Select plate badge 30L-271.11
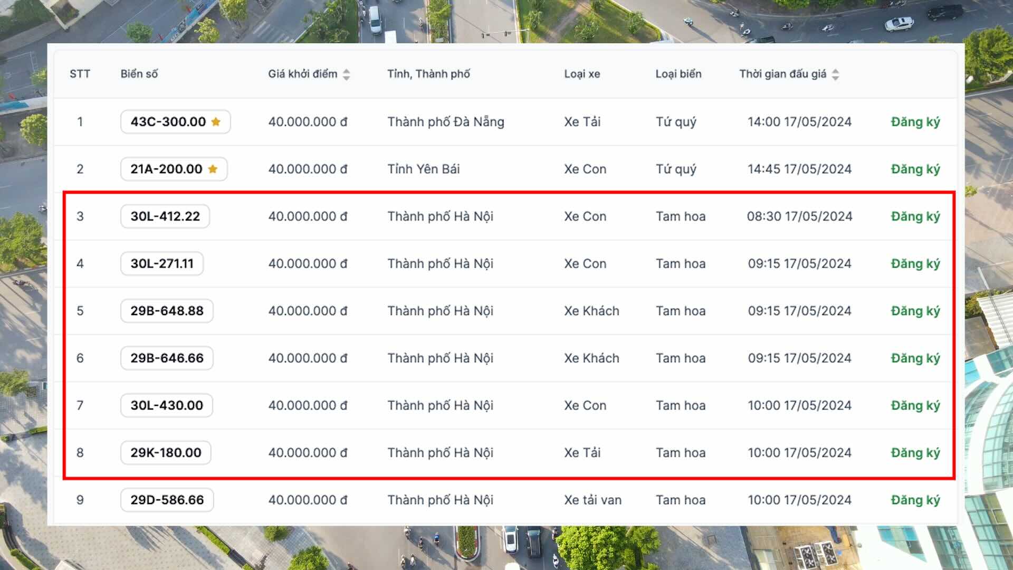The image size is (1013, 570). pos(162,264)
